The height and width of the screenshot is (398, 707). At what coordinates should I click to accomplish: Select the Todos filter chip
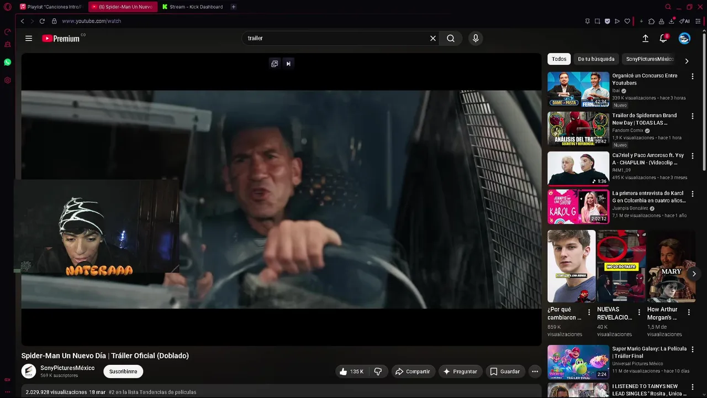coord(559,59)
